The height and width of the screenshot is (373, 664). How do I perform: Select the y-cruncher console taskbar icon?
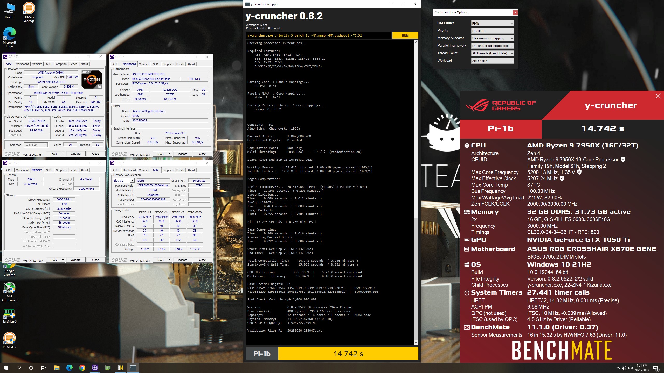[x=133, y=368]
